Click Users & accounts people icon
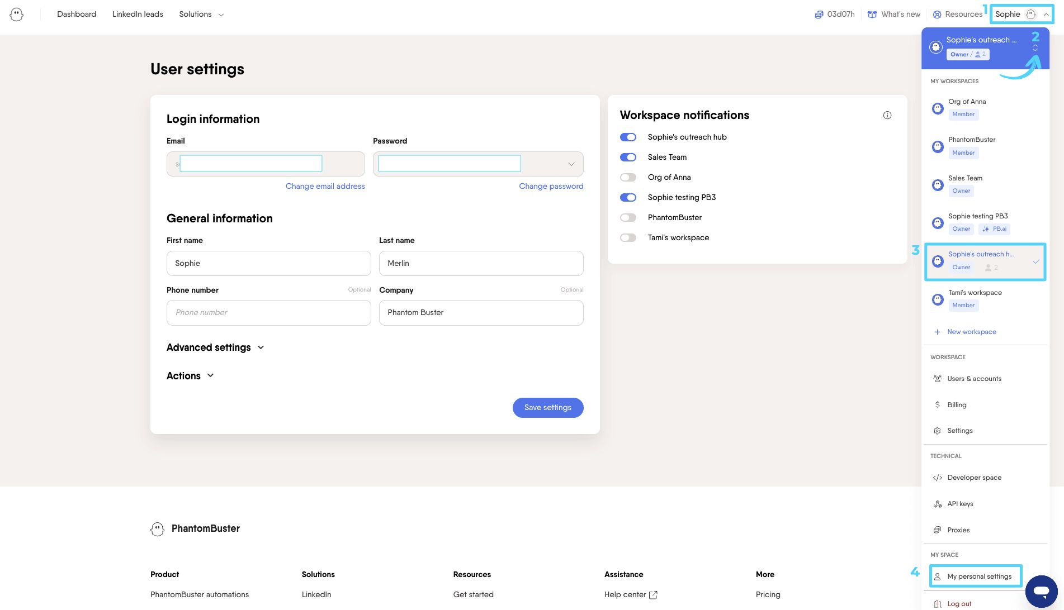Viewport: 1064px width, 610px height. coord(938,379)
